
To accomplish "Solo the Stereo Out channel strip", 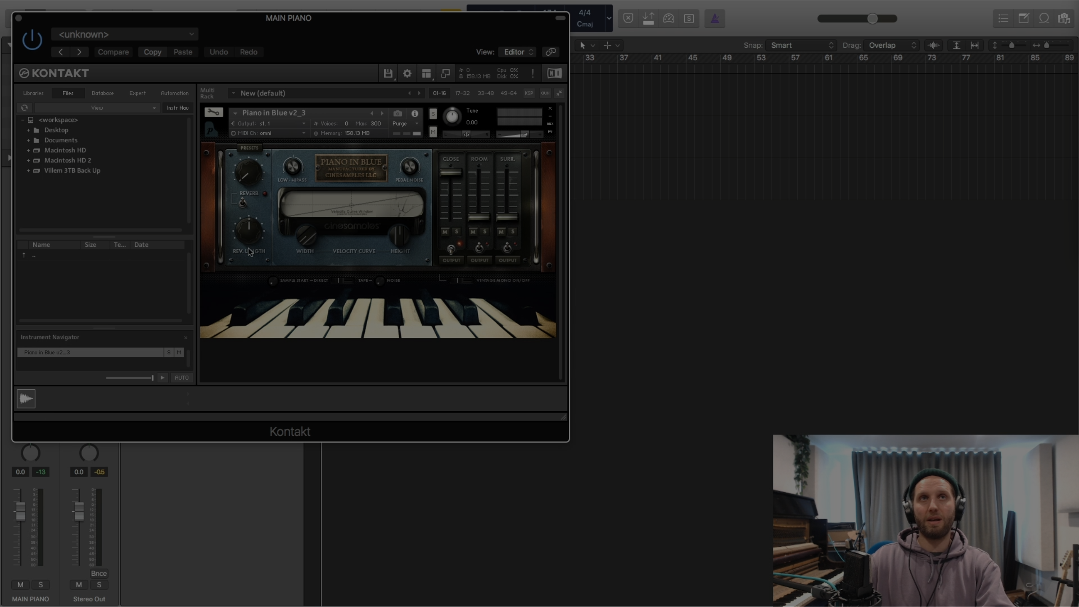I will (x=99, y=585).
